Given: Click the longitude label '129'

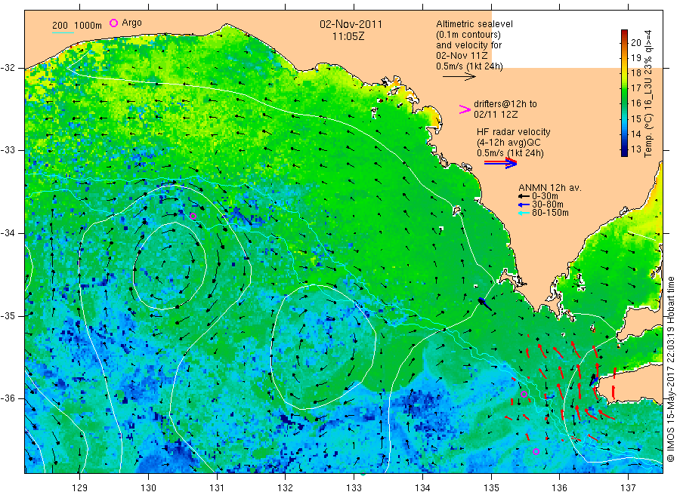Looking at the screenshot, I should coord(80,488).
